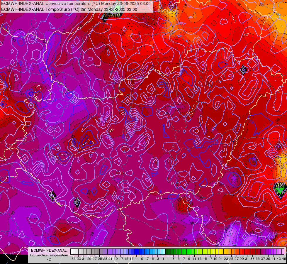The height and width of the screenshot is (264, 287).
Task: Click the positive 11 value on the legend scale
Action: [194, 259]
